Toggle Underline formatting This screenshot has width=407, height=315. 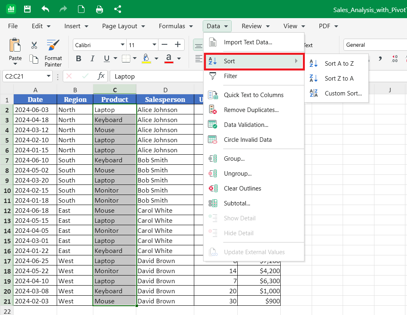107,58
